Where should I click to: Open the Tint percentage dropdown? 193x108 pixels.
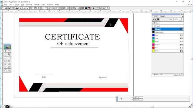(x=180, y=19)
